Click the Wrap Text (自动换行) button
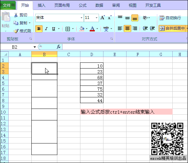The width and height of the screenshot is (188, 163). pos(170,18)
